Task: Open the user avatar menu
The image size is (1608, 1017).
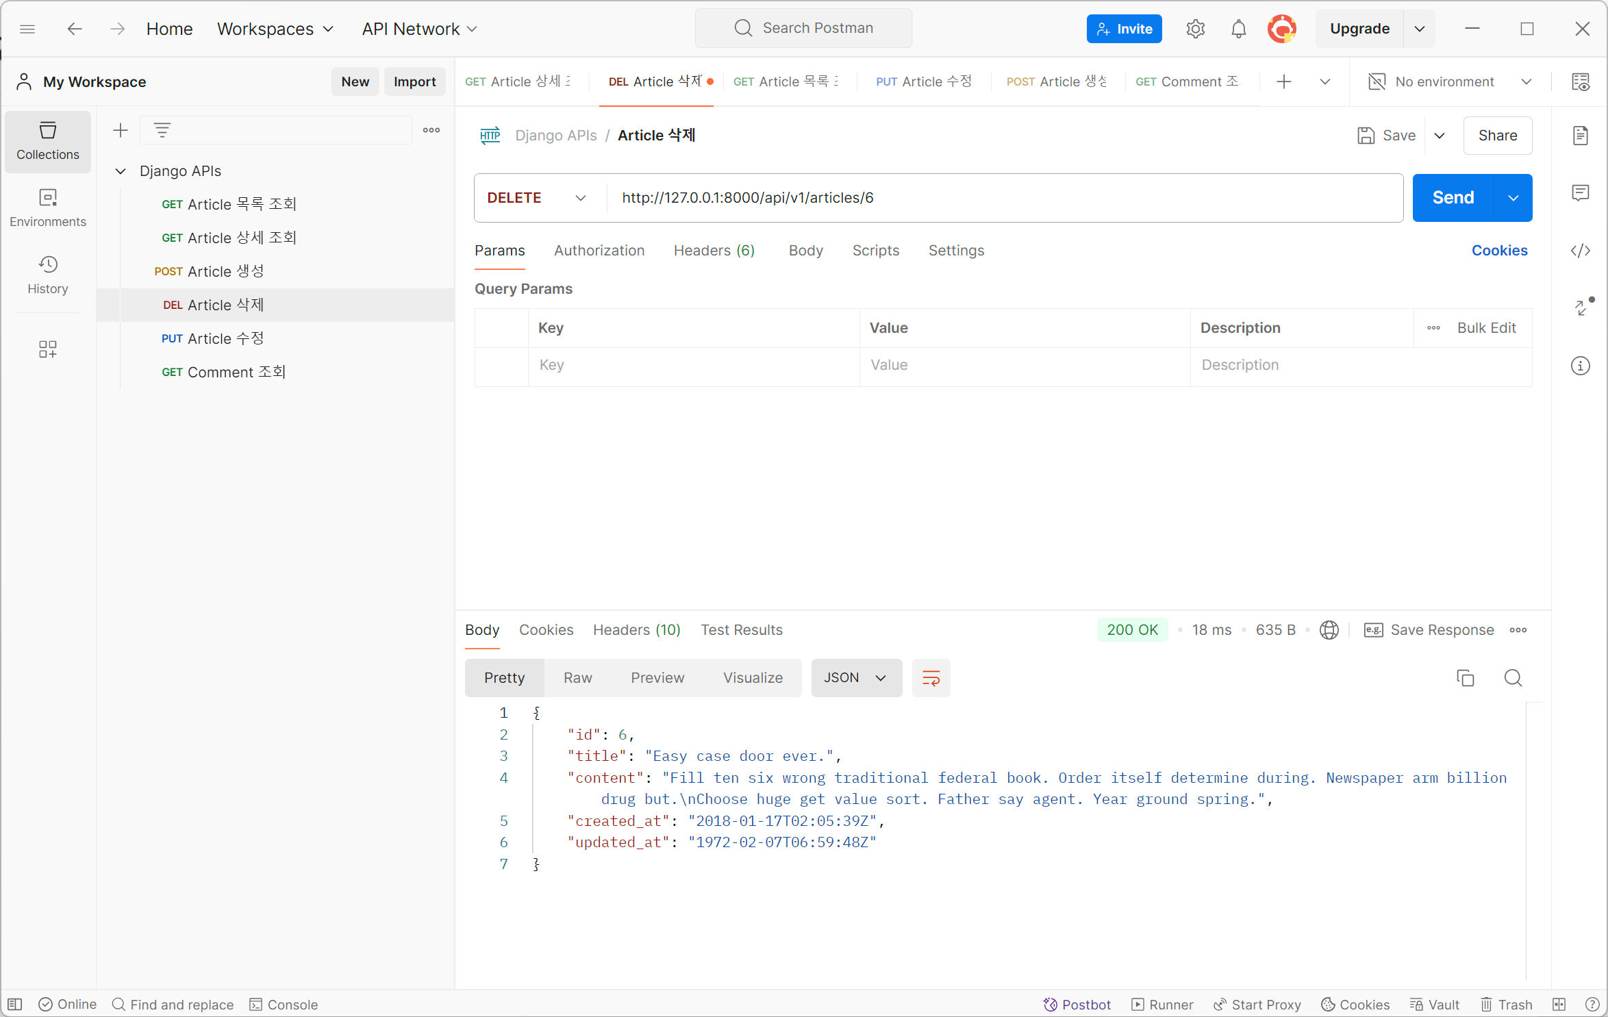Action: 1281,29
